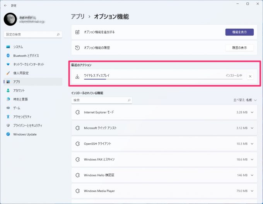The image size is (263, 204).
Task: Expand the Windows Media Player entry
Action: [252, 191]
